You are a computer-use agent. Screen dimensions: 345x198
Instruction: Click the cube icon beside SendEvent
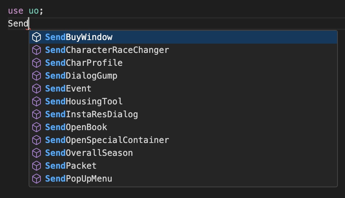37,89
